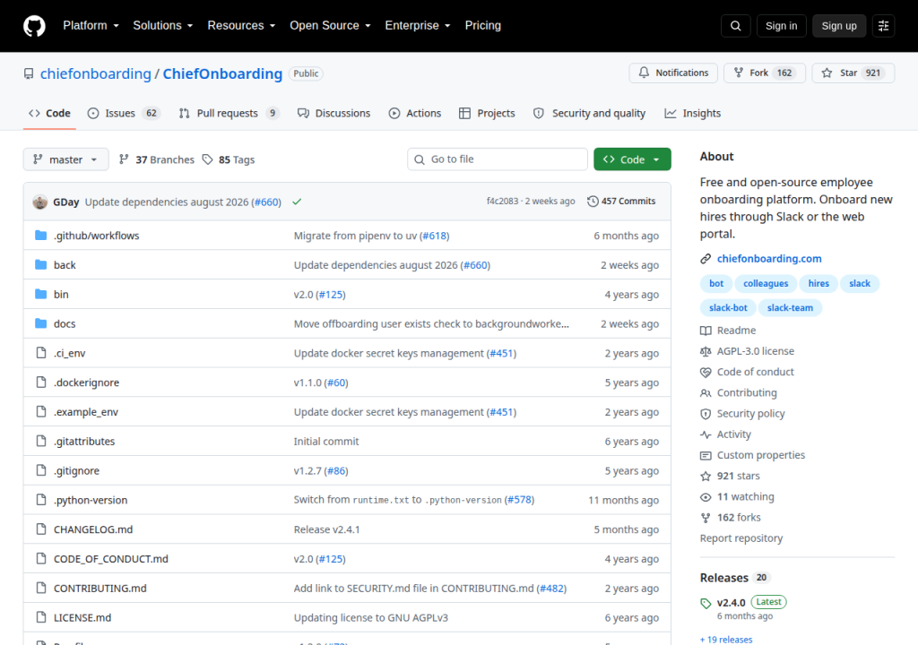Fork the repository with Fork 162 button
918x645 pixels.
point(765,73)
